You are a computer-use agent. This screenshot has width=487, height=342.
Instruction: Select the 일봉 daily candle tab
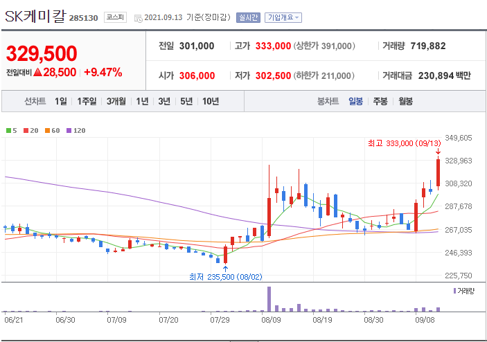point(355,101)
